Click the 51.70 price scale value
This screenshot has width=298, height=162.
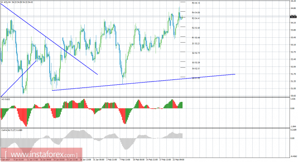pos(294,74)
